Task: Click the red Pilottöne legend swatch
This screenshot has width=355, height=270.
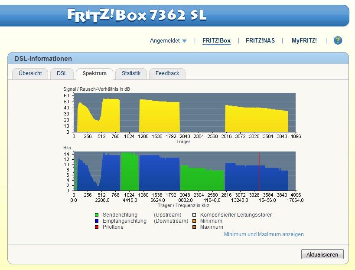Action: click(x=97, y=227)
